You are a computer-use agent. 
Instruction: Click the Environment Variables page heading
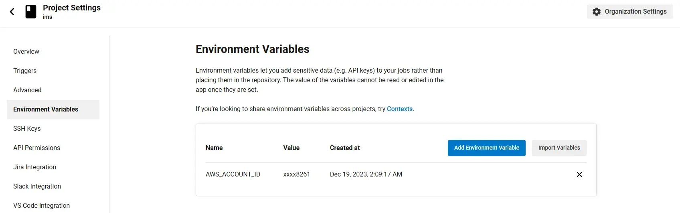coord(253,49)
